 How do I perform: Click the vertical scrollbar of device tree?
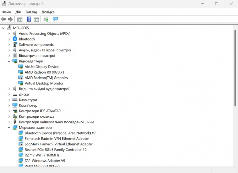(x=235, y=86)
